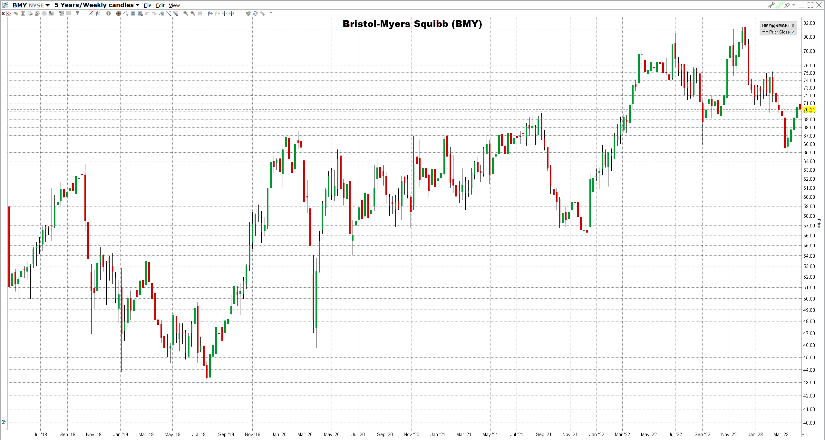Click the green compress horizontal arrows icon
Image resolution: width=825 pixels, height=440 pixels.
click(x=232, y=13)
